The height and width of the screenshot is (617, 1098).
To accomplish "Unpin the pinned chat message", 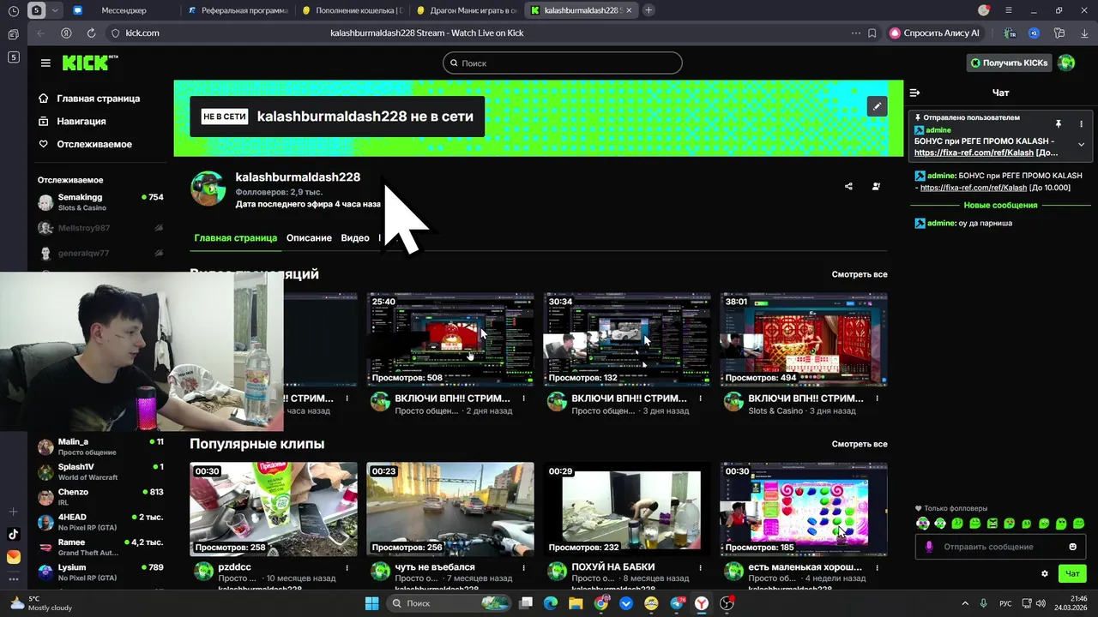I will 1058,124.
